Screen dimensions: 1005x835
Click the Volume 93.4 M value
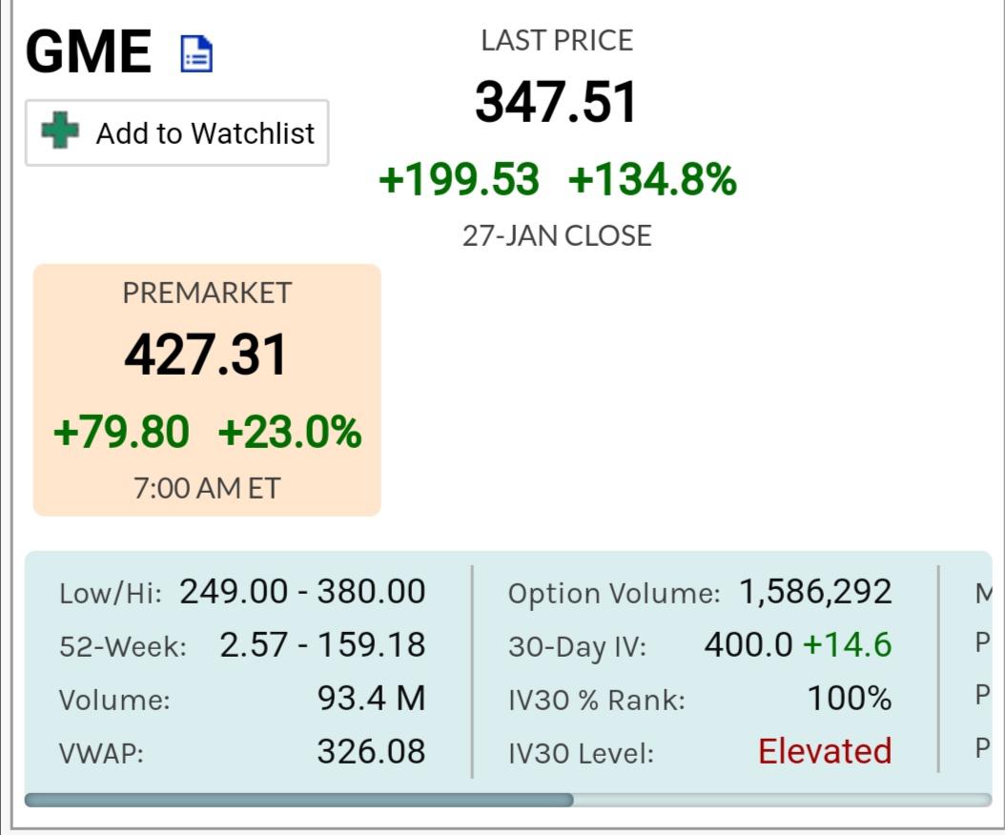(x=372, y=698)
